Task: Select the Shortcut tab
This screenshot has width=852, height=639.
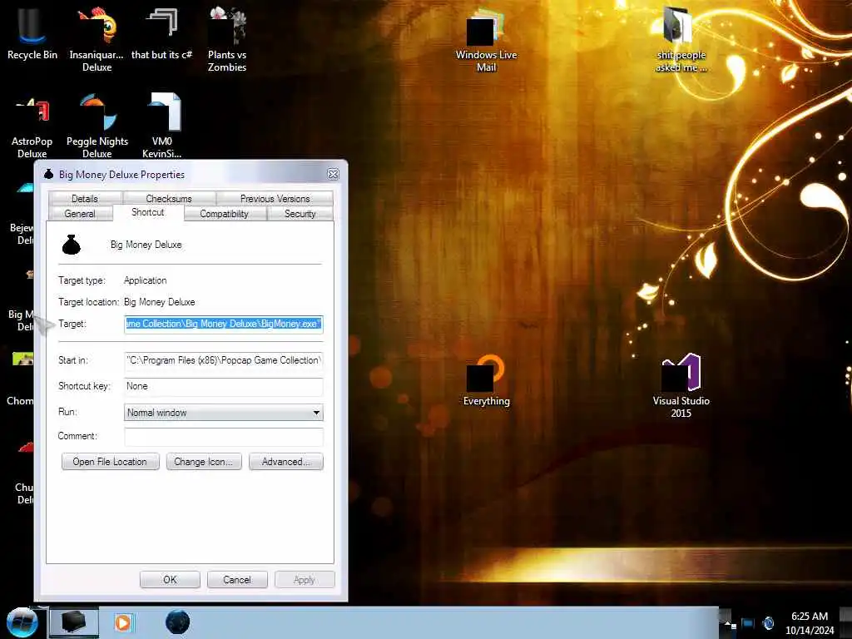Action: [x=148, y=212]
